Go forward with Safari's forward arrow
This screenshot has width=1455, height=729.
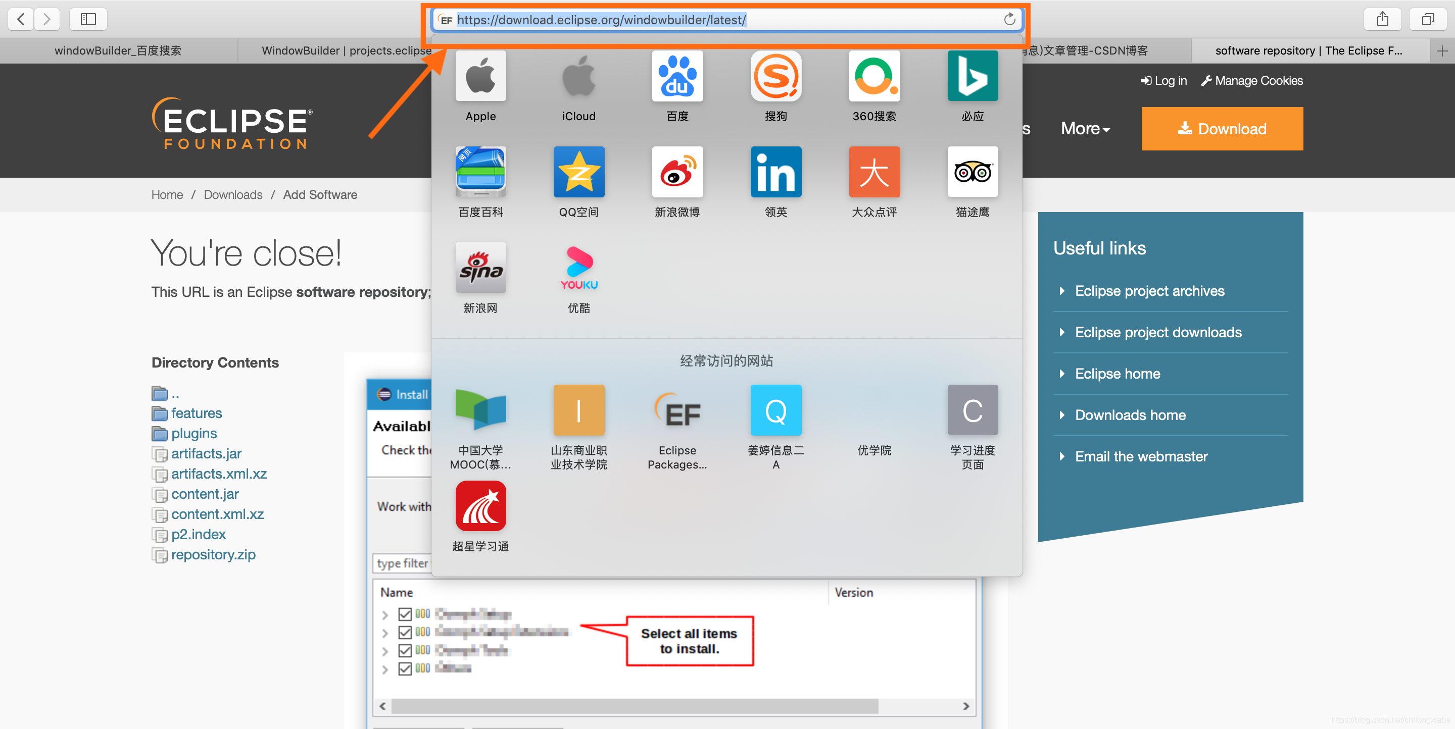[47, 19]
